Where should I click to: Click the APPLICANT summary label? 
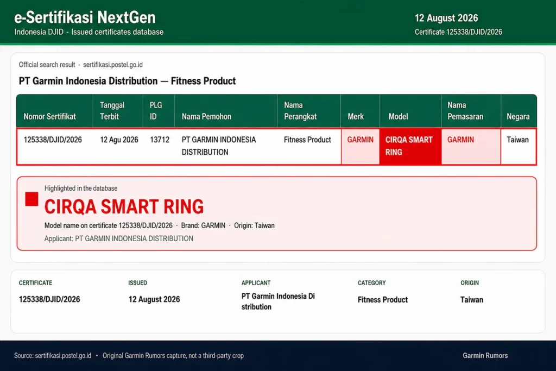coord(256,282)
